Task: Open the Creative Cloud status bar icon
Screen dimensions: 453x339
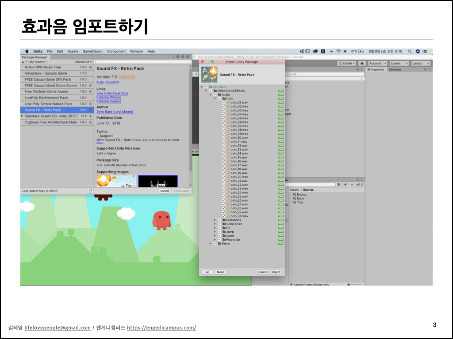Action: [315, 51]
